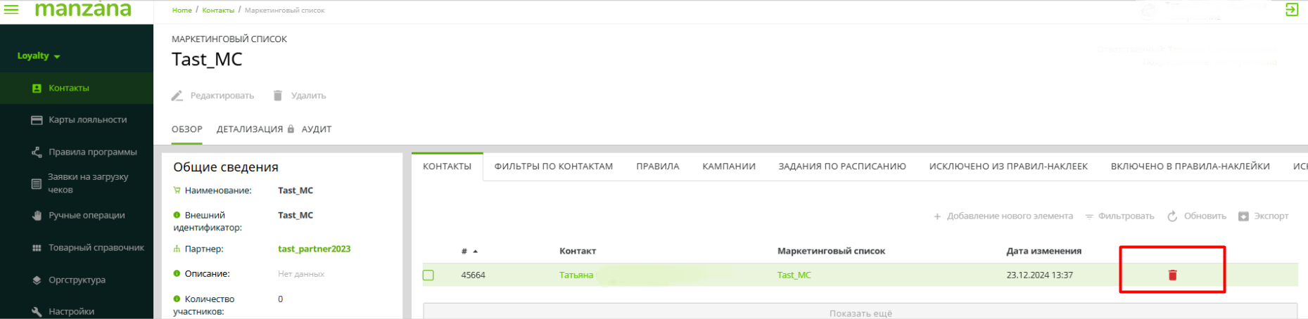Sort by the # column header
Screen dimensions: 1308x319
[x=465, y=251]
